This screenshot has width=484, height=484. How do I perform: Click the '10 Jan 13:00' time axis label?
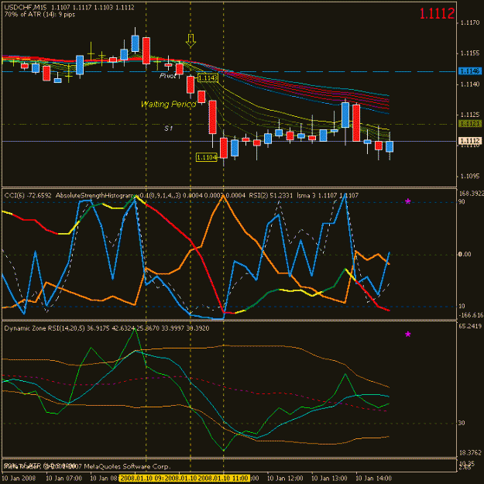click(329, 479)
